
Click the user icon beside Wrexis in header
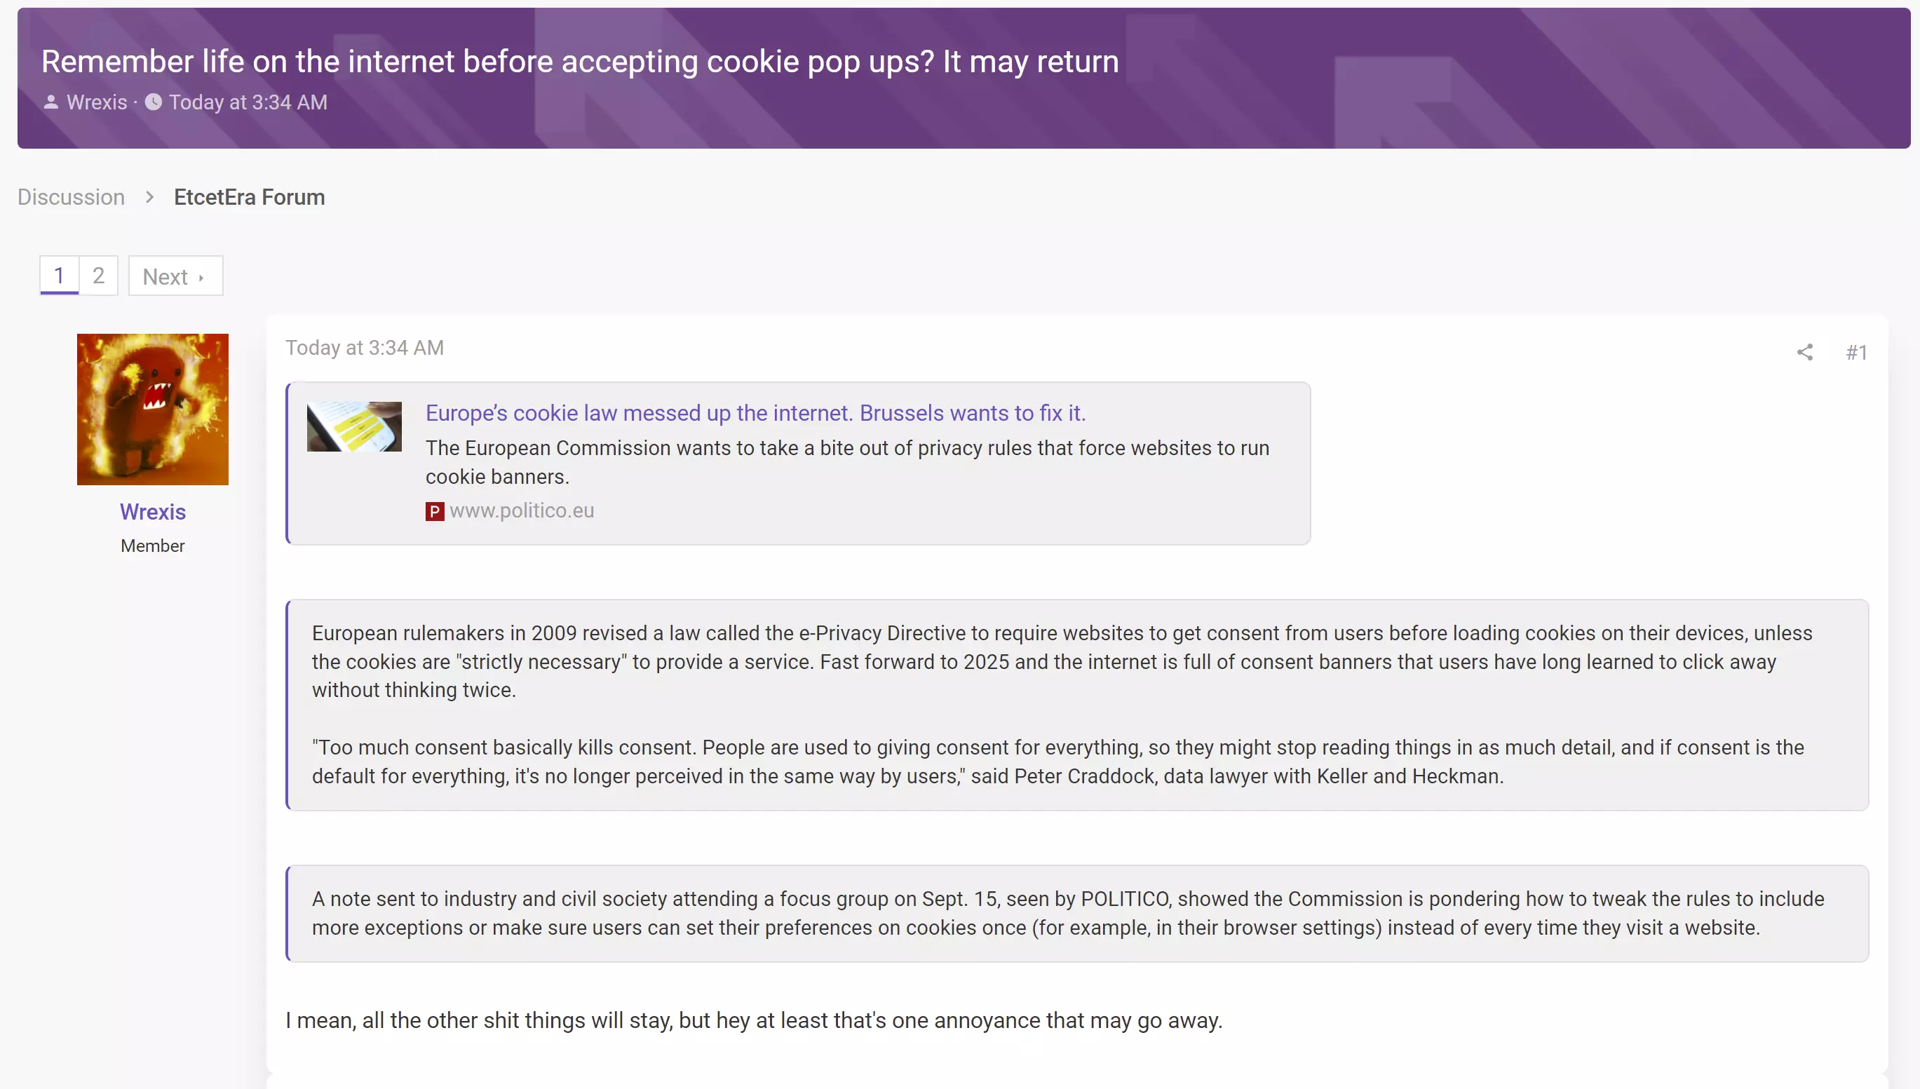(x=51, y=102)
